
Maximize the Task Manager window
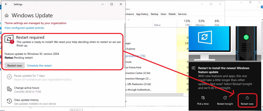(211, 4)
